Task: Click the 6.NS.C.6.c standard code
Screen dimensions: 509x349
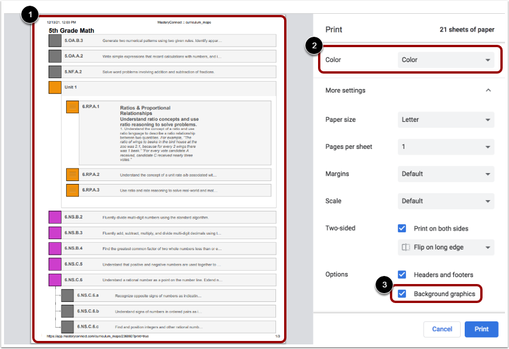Action: pyautogui.click(x=87, y=327)
